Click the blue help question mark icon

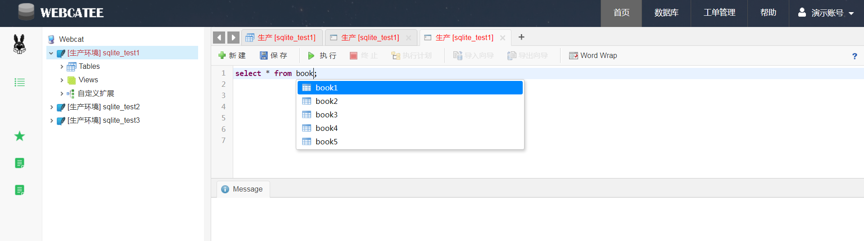[854, 56]
